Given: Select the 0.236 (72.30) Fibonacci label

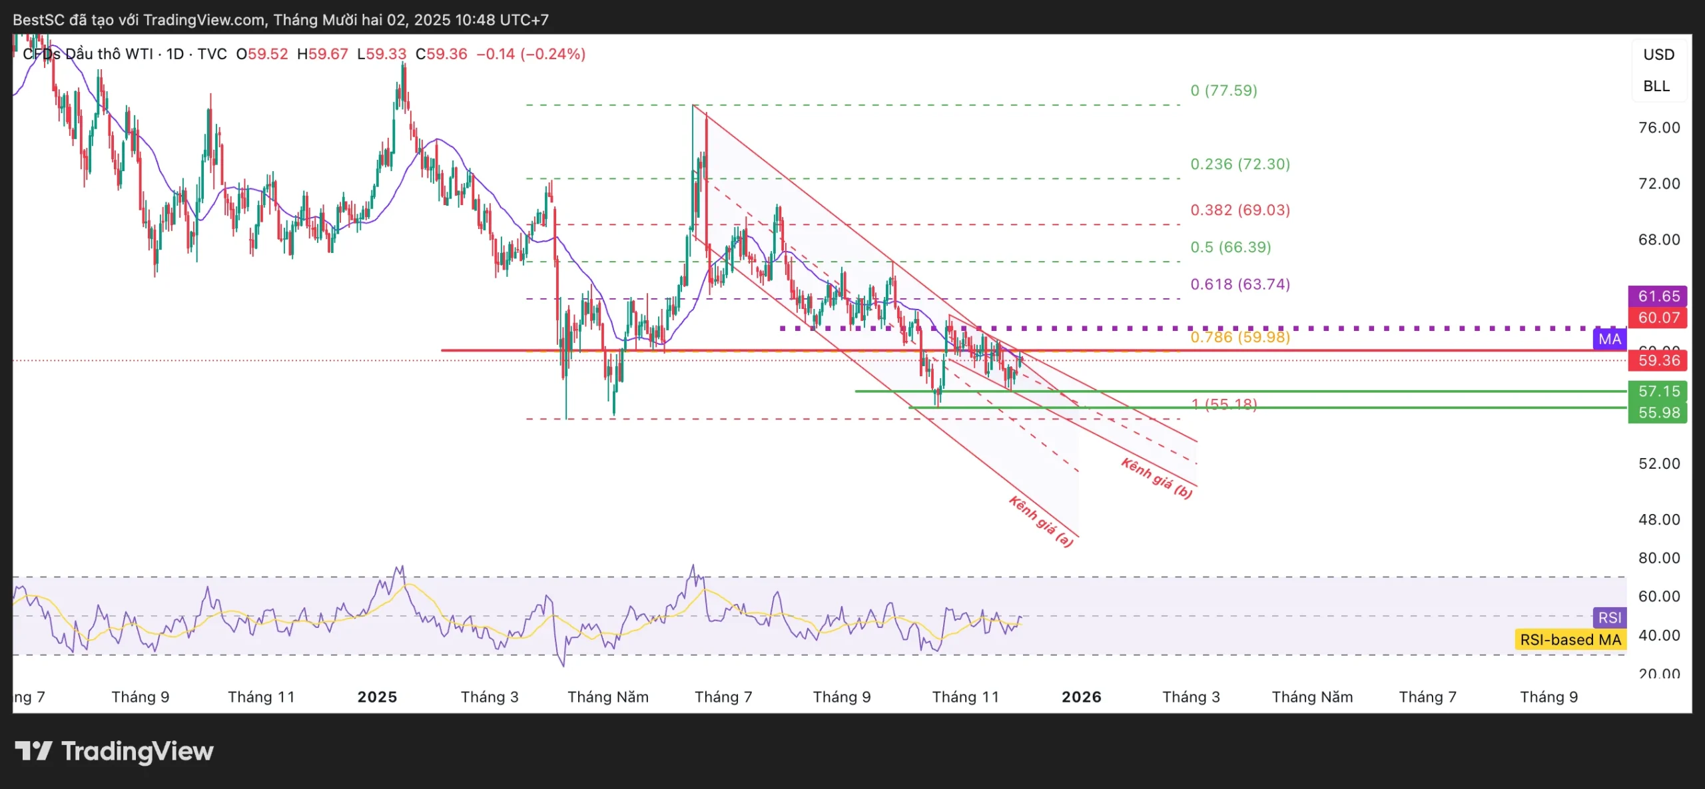Looking at the screenshot, I should click(1239, 164).
